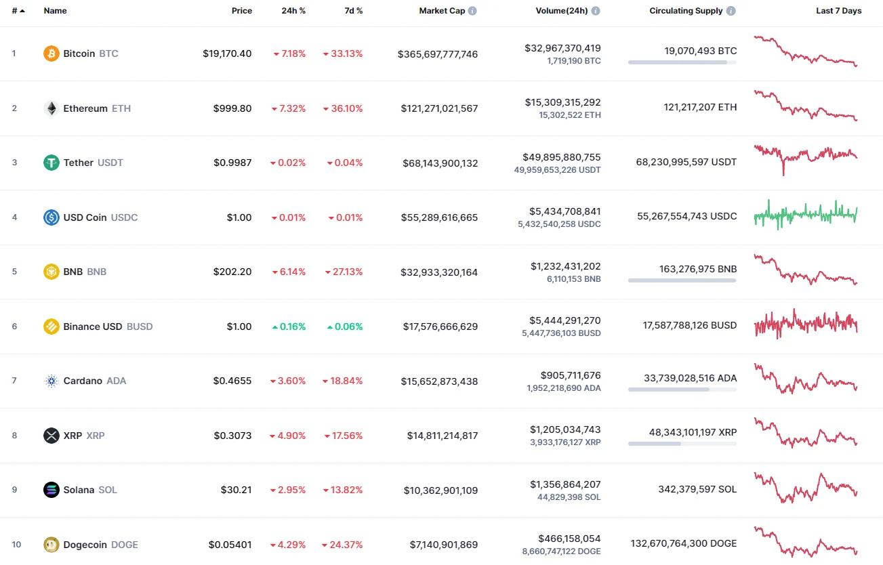Sort by 24h % column header
This screenshot has width=883, height=565.
293,11
